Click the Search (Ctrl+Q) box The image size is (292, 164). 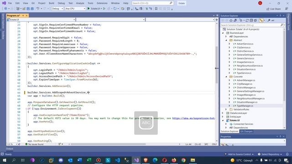(x=152, y=3)
